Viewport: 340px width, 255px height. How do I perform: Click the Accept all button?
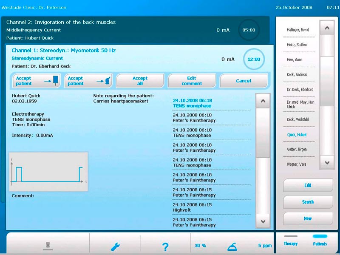[x=140, y=81]
